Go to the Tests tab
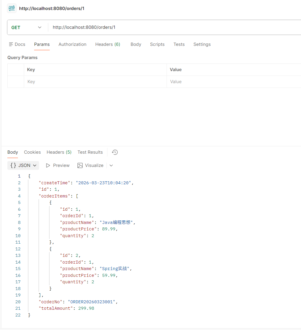The width and height of the screenshot is (301, 330). pyautogui.click(x=179, y=44)
